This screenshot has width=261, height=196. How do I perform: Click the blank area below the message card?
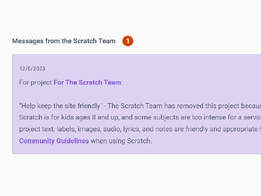point(130,174)
